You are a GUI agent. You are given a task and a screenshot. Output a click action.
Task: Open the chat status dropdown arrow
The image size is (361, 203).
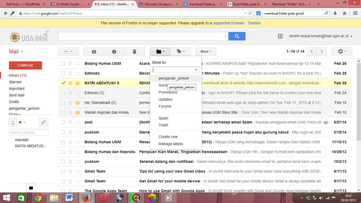point(24,122)
